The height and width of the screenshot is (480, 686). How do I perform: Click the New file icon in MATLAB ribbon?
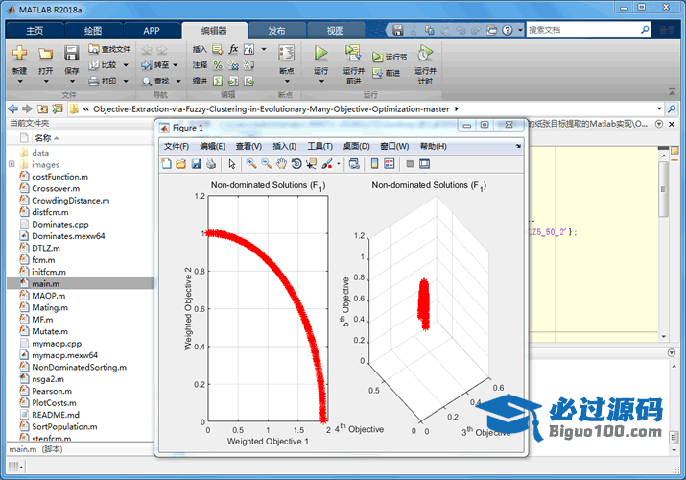19,54
